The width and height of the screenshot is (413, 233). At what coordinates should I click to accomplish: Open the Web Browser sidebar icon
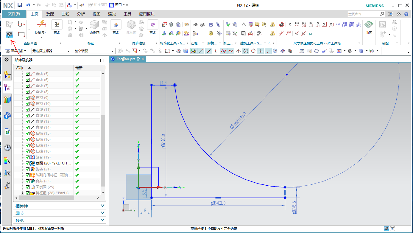coord(7,132)
